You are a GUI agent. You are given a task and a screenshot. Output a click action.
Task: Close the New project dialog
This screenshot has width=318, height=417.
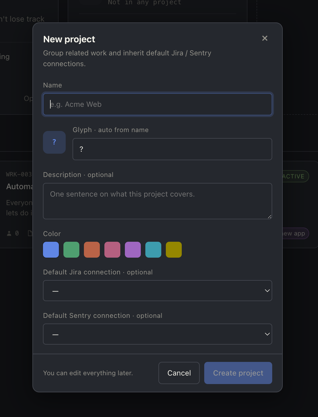[x=265, y=38]
